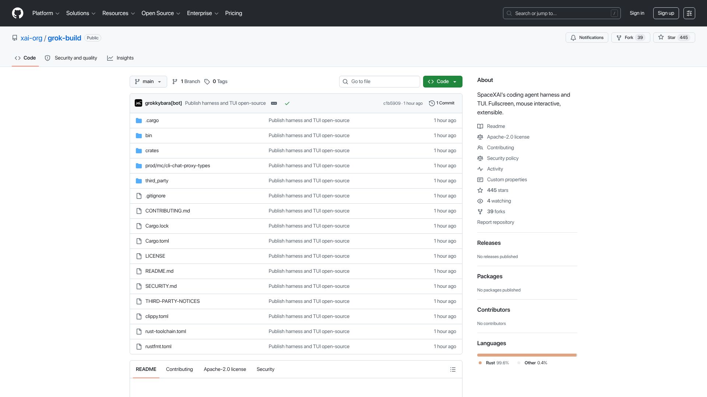Open the main branch dropdown
The height and width of the screenshot is (397, 707).
tap(148, 82)
